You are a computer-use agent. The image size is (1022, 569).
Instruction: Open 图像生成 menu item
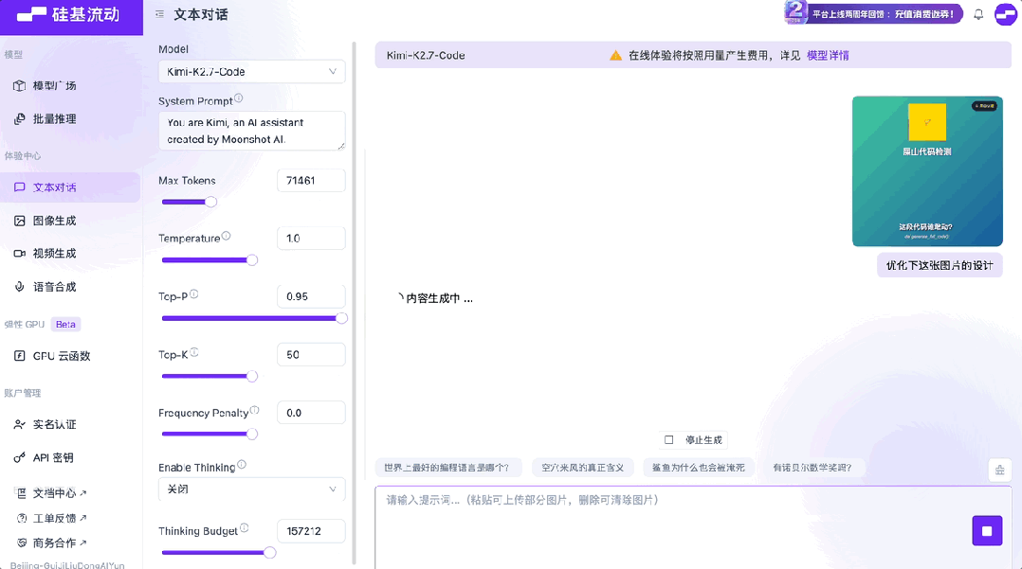[70, 221]
